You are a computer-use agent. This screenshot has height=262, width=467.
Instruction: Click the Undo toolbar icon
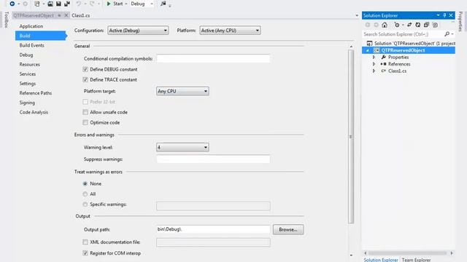[78, 4]
